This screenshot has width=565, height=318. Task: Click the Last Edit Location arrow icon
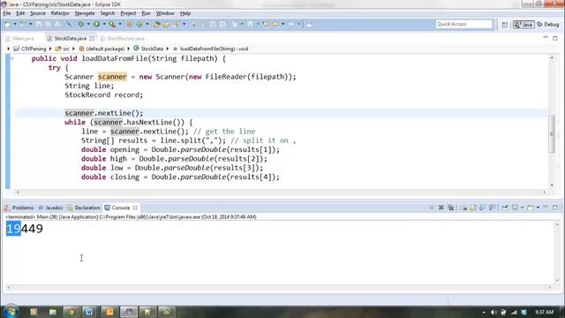pyautogui.click(x=266, y=24)
